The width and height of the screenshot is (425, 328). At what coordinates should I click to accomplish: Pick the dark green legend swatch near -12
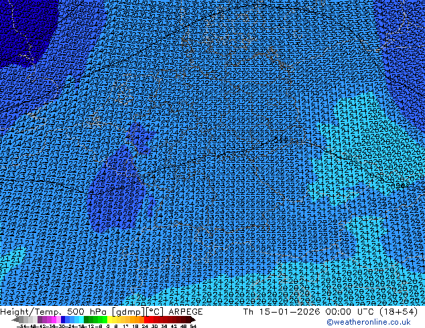click(86, 320)
